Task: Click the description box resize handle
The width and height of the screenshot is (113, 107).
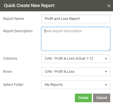Action: (x=109, y=49)
